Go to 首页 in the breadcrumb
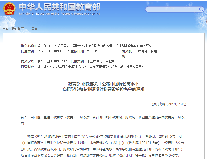 [x=21, y=29]
